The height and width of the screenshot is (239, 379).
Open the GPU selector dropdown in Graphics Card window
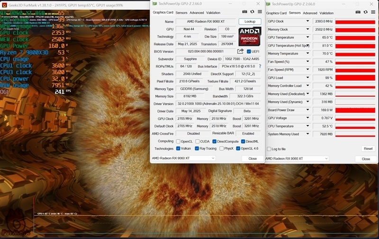[183, 158]
